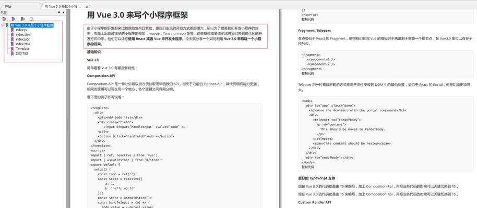Jump to the index.json bookmark
The image size is (477, 208).
[23, 40]
